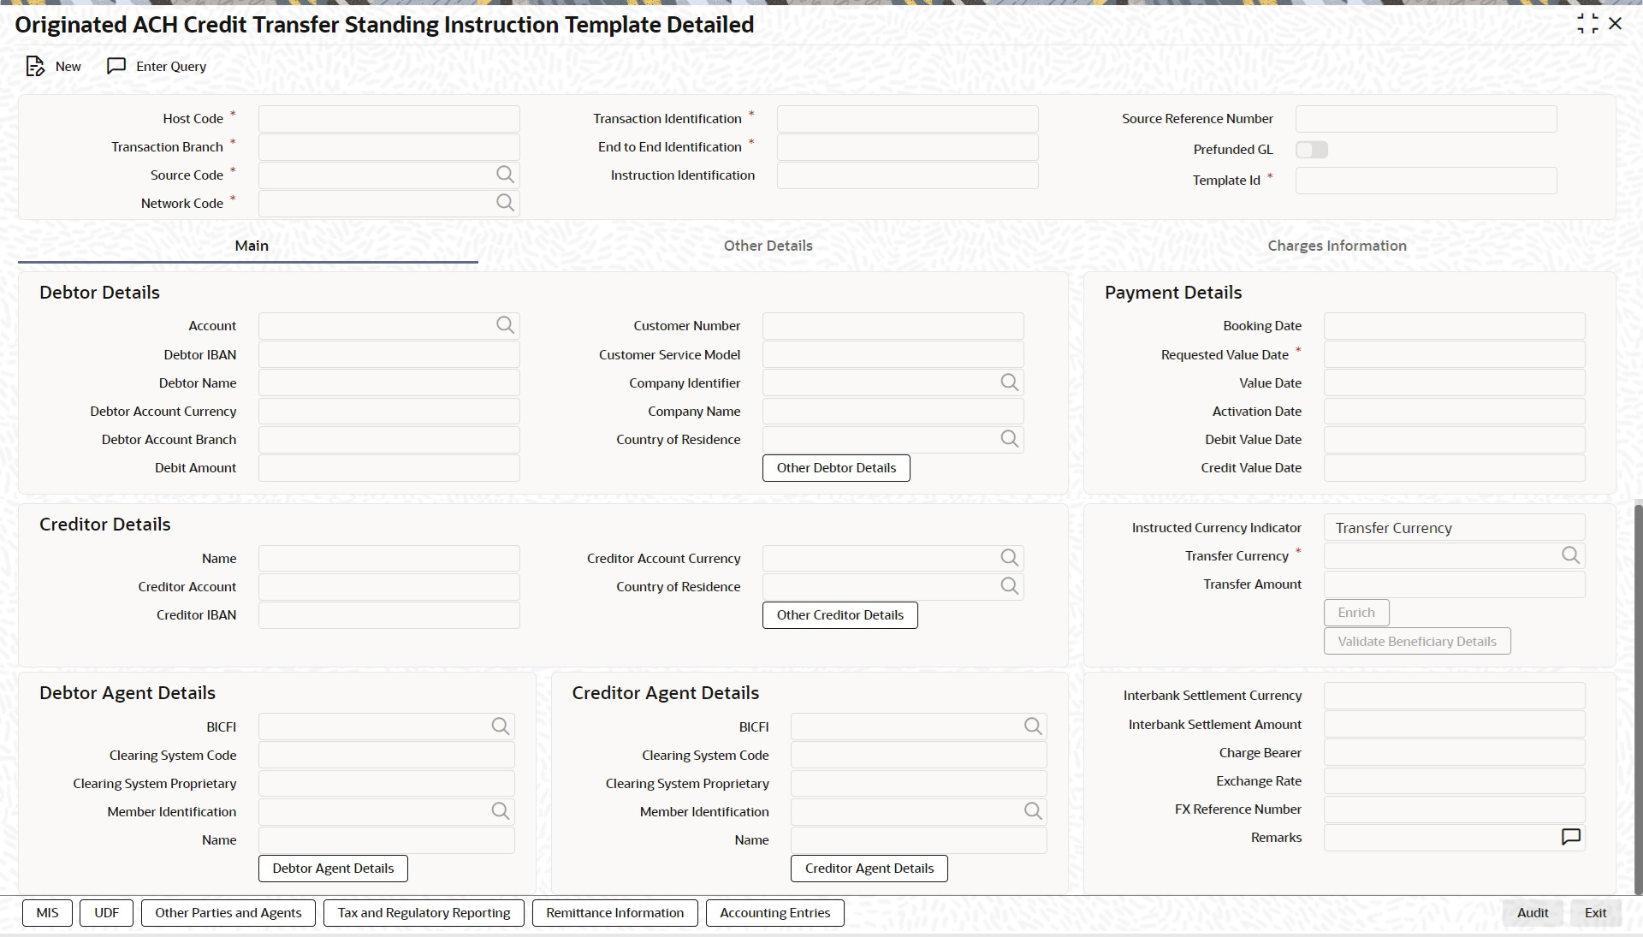Click the Other Debtor Details button
The height and width of the screenshot is (937, 1643).
(x=836, y=468)
